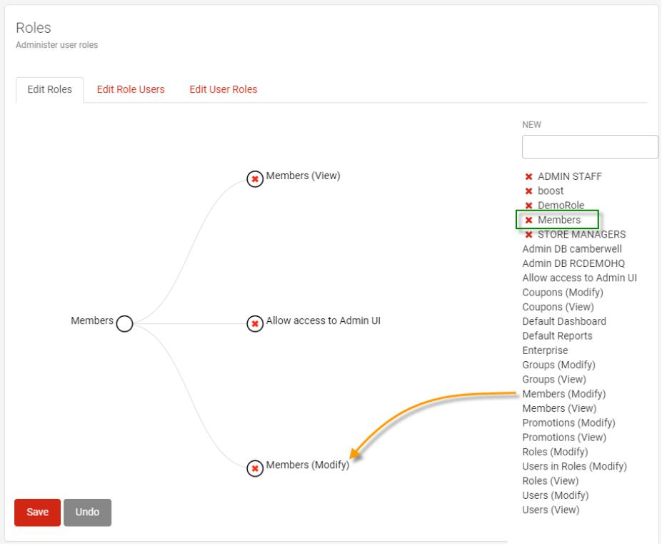Screen dimensions: 662x546
Task: Choose Groups (Modify) permission
Action: coord(558,365)
